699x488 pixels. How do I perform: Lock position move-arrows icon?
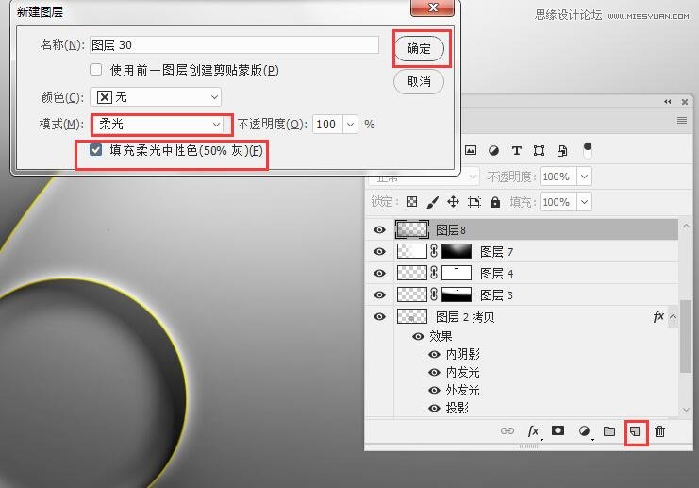[x=453, y=202]
